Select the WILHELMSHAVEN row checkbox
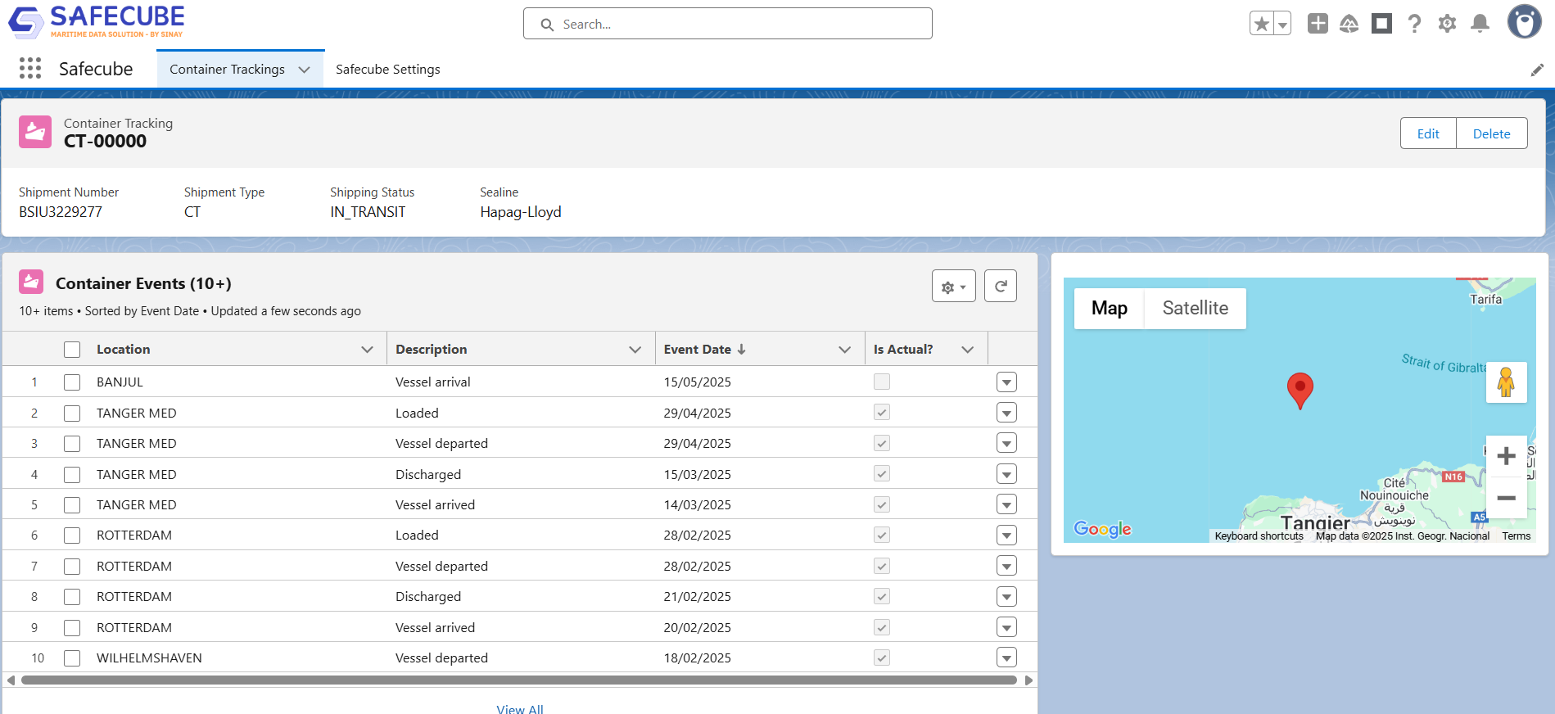Image resolution: width=1555 pixels, height=714 pixels. [72, 658]
